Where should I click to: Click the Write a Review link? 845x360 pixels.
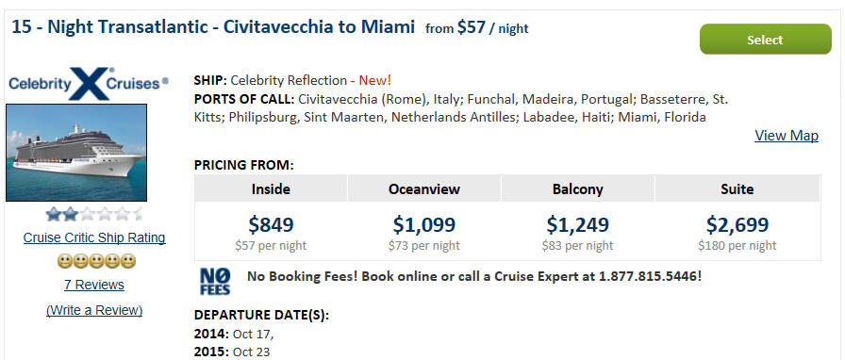[x=94, y=310]
